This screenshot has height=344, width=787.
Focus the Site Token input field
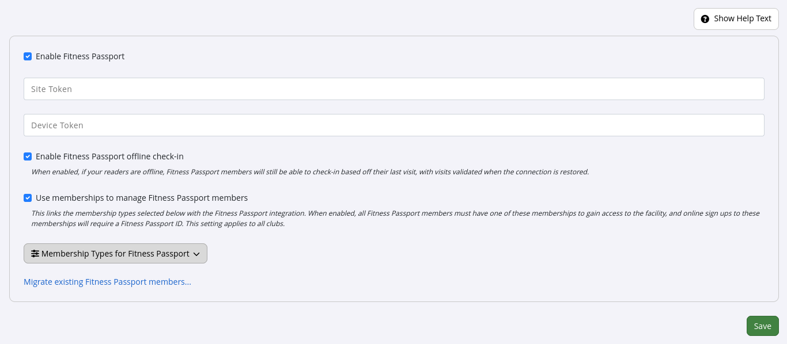393,89
